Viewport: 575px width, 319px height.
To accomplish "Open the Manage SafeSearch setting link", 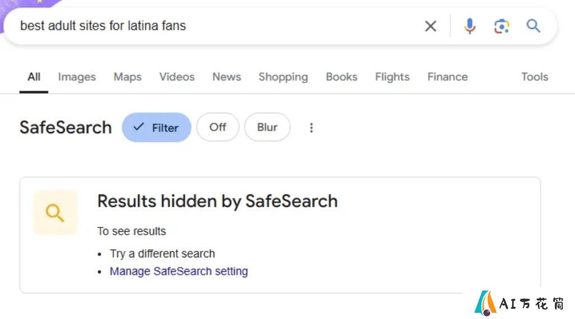I will point(179,271).
